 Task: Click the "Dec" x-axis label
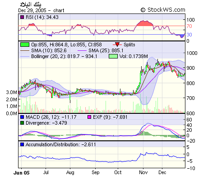(162, 172)
